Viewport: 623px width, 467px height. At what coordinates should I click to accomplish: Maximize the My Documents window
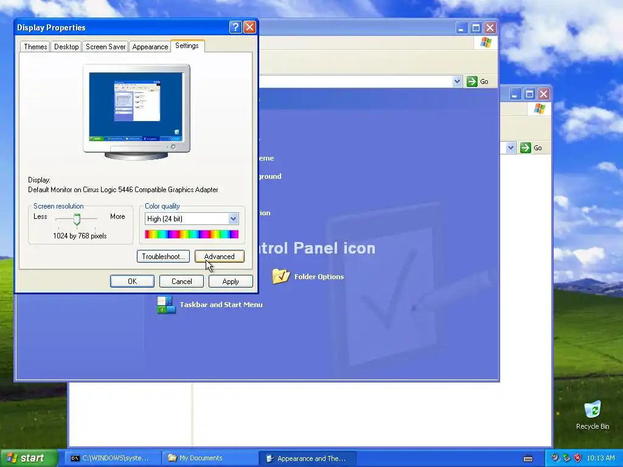(x=529, y=94)
